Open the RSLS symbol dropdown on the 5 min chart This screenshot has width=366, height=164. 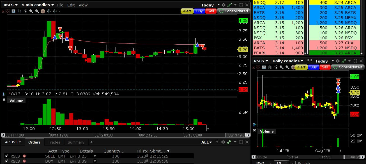click(10, 5)
